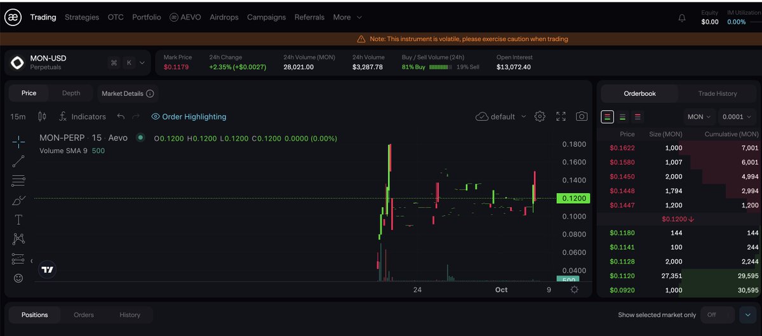Take a chart snapshot with camera icon

tap(581, 116)
